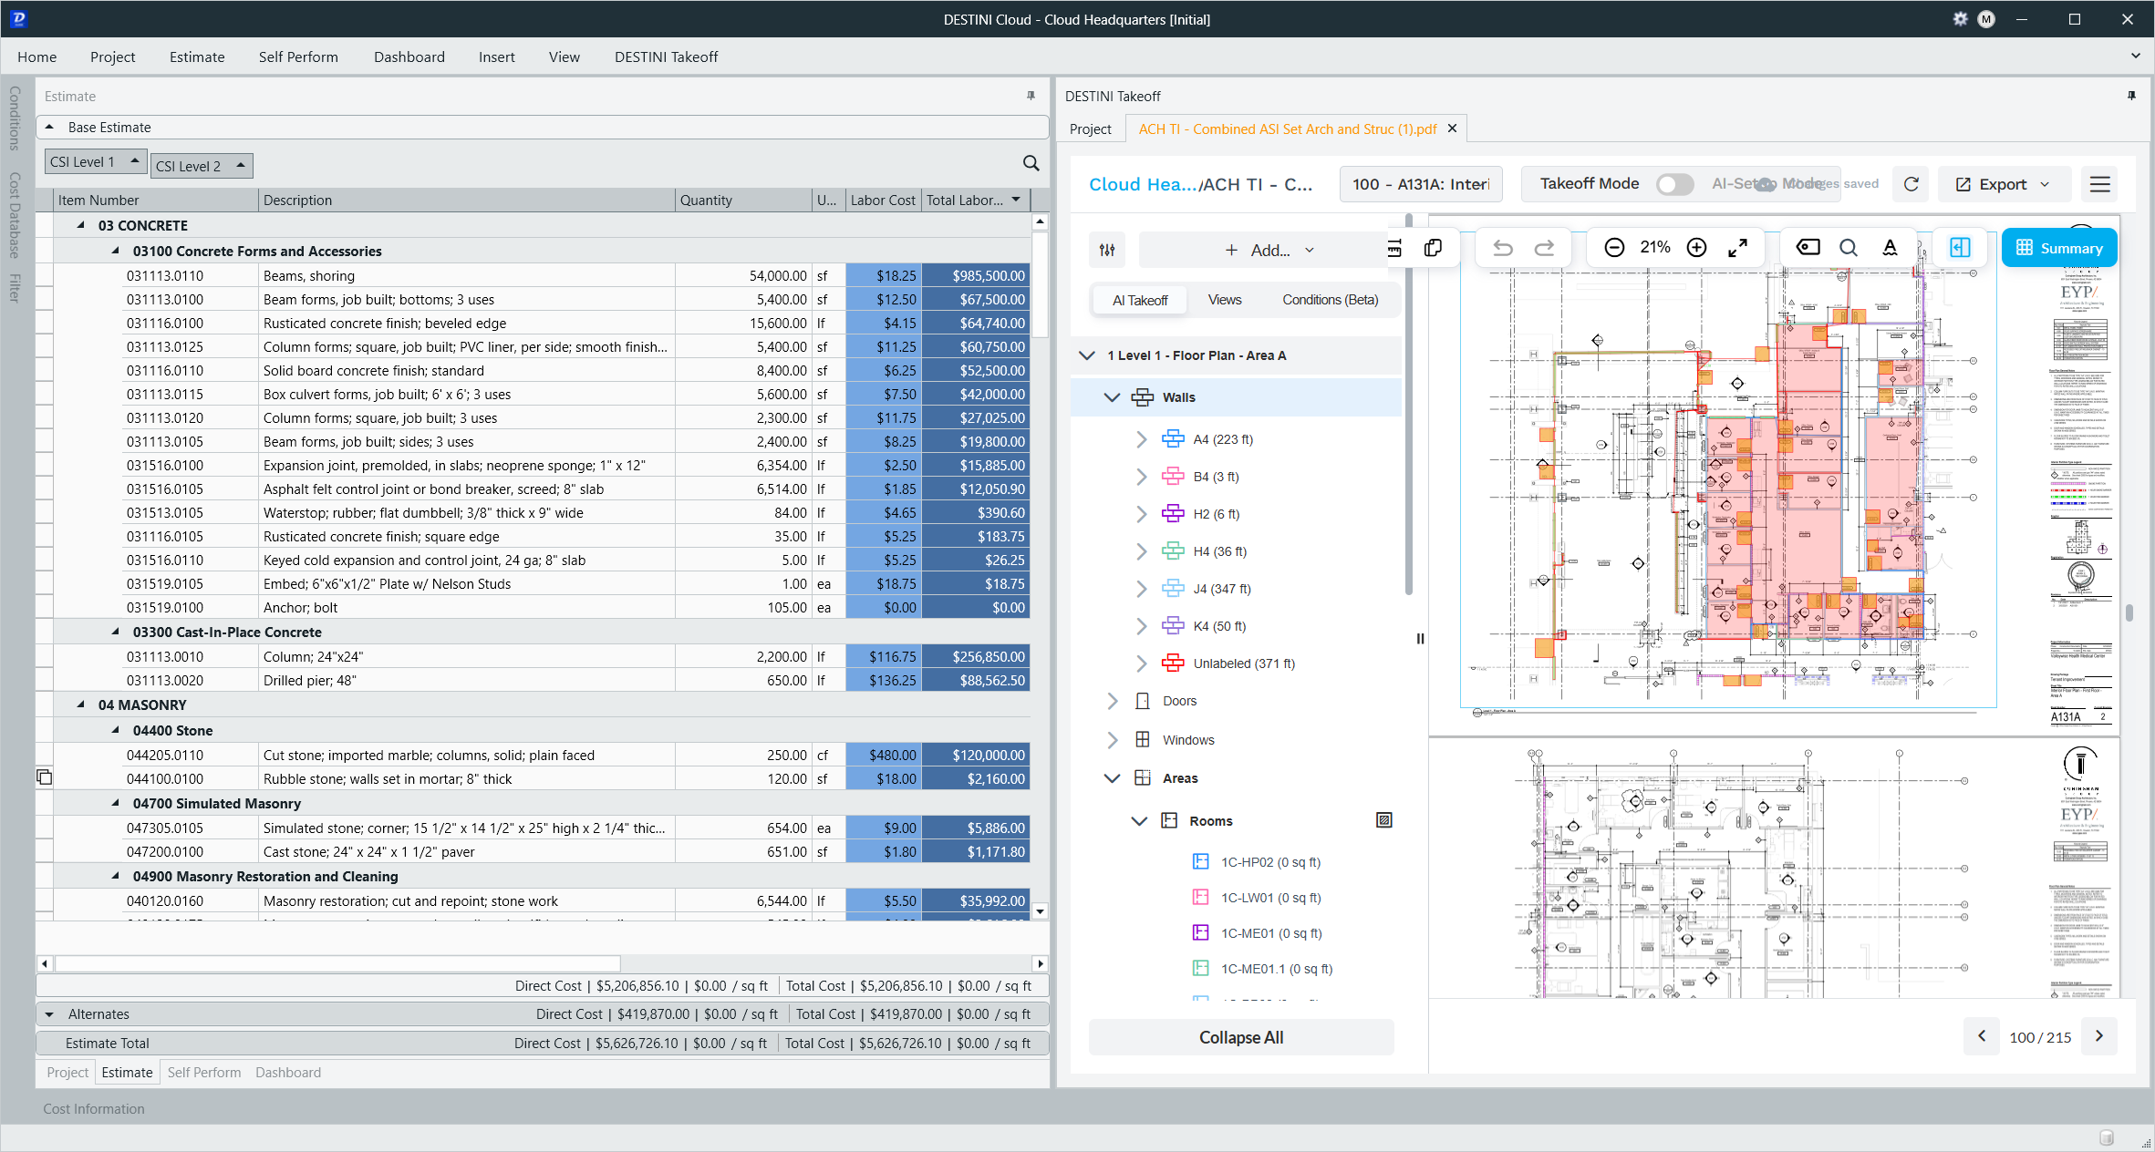Screen dimensions: 2155x1152
Task: Click the copy icon beside row 044100.0100
Action: coord(44,777)
